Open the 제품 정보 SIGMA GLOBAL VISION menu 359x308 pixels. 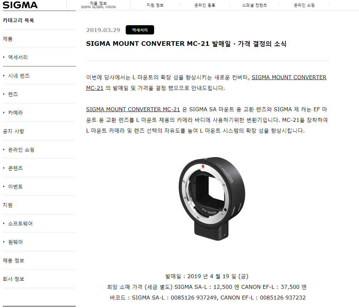tap(98, 5)
